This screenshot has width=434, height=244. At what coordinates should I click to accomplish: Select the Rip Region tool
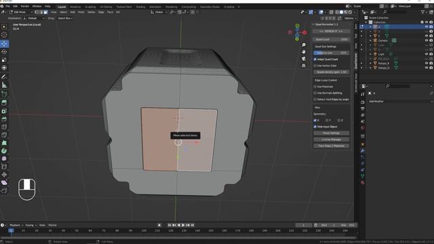4,190
